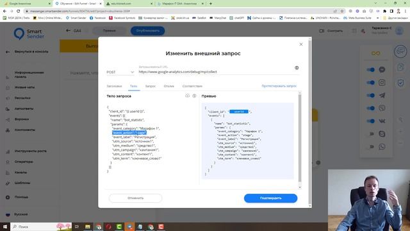Click the back arrow next to GA4

coord(69,30)
